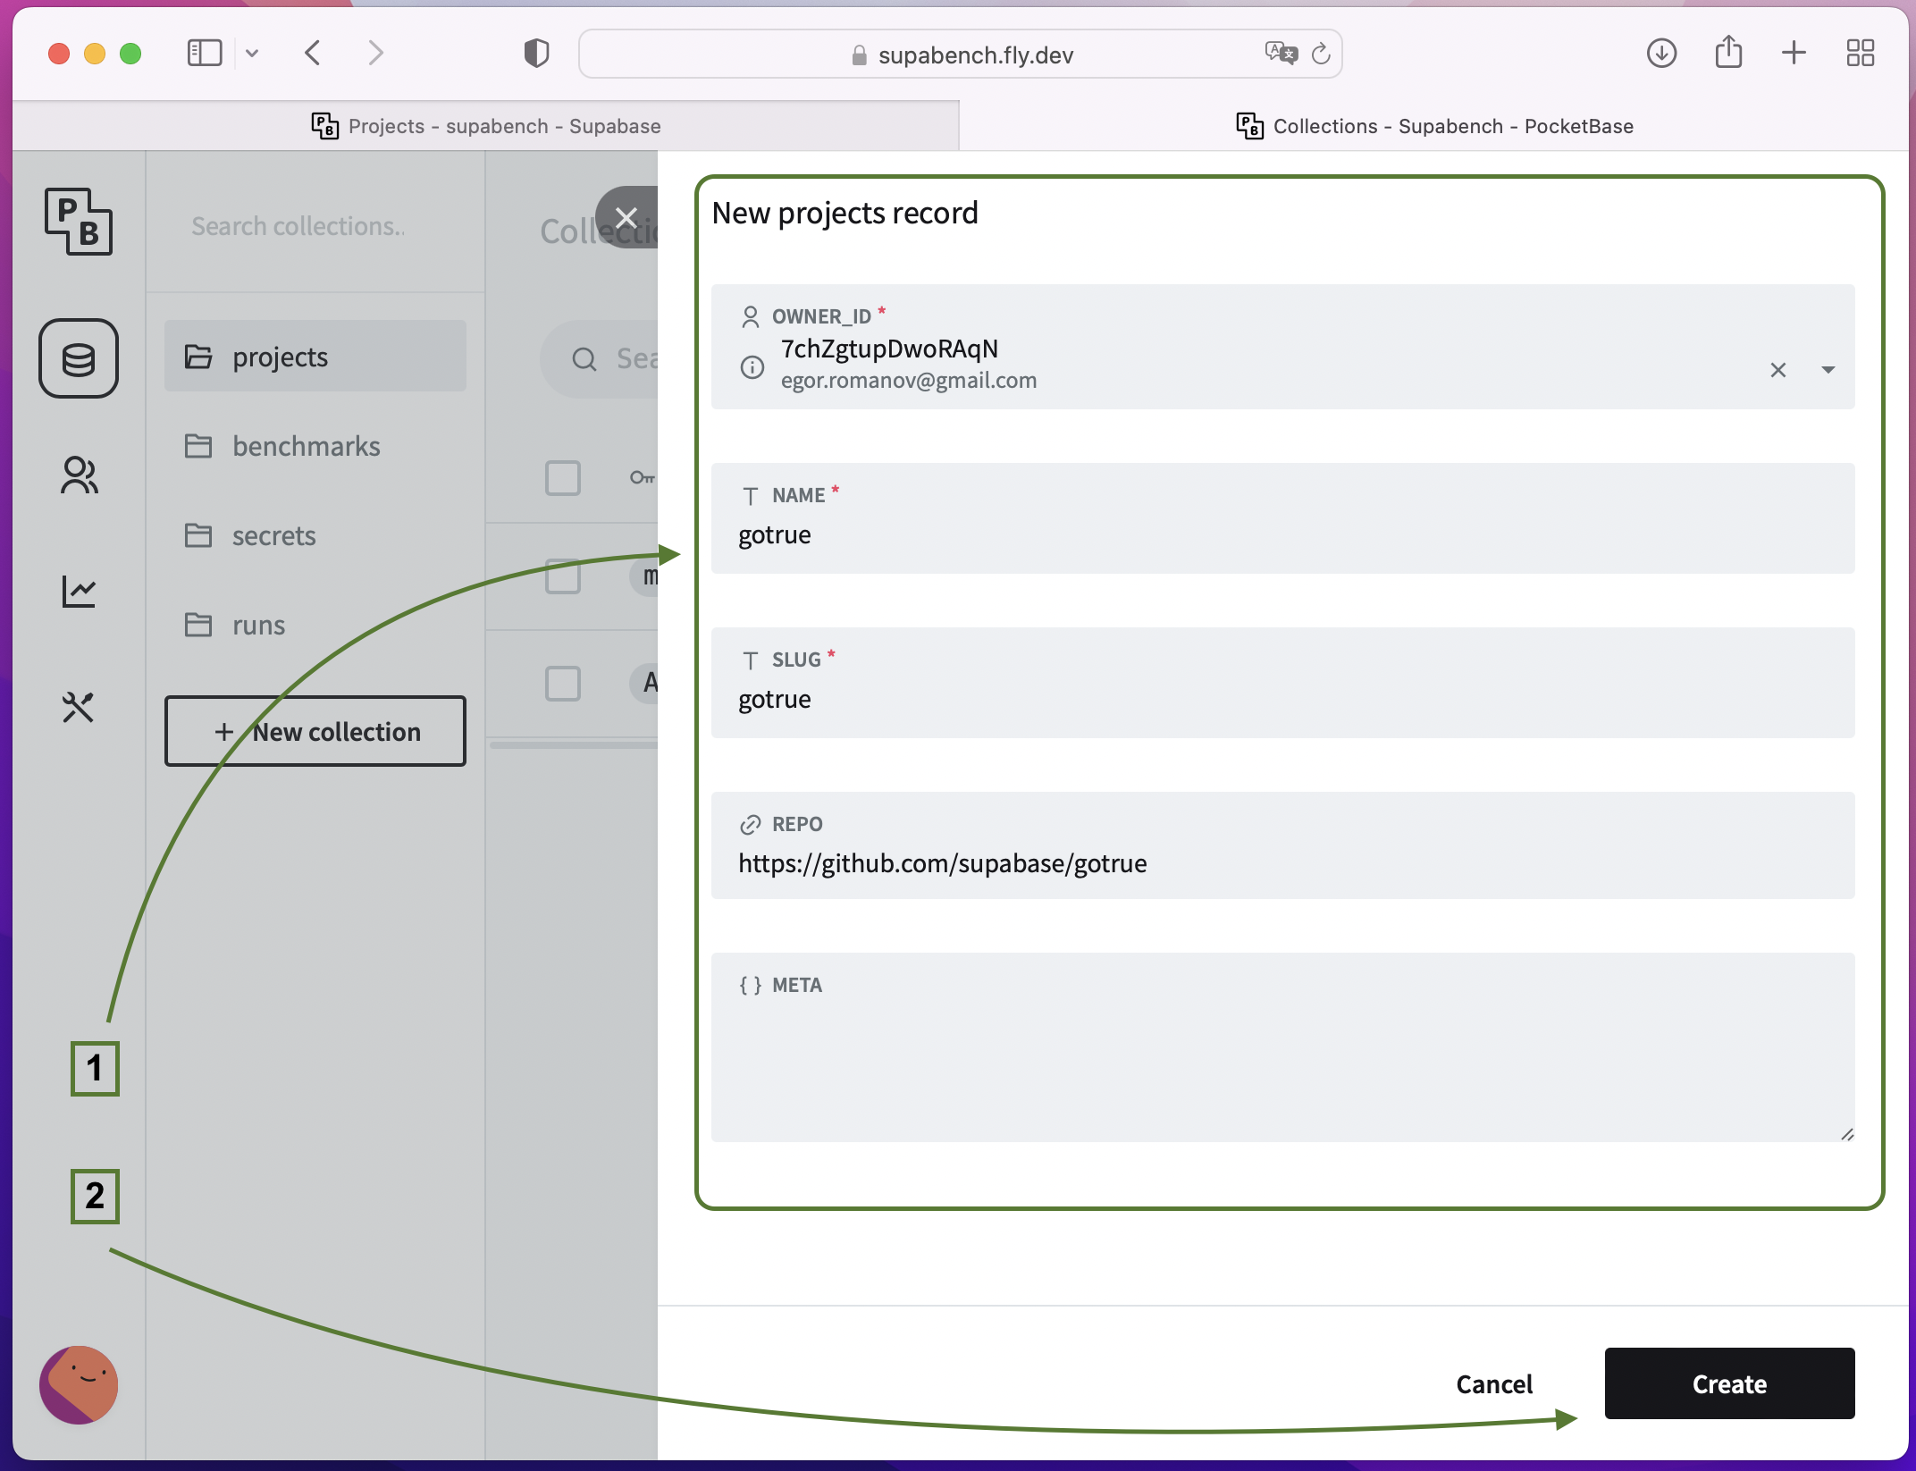Expand the owner_id dropdown arrow
1916x1471 pixels.
coord(1828,370)
